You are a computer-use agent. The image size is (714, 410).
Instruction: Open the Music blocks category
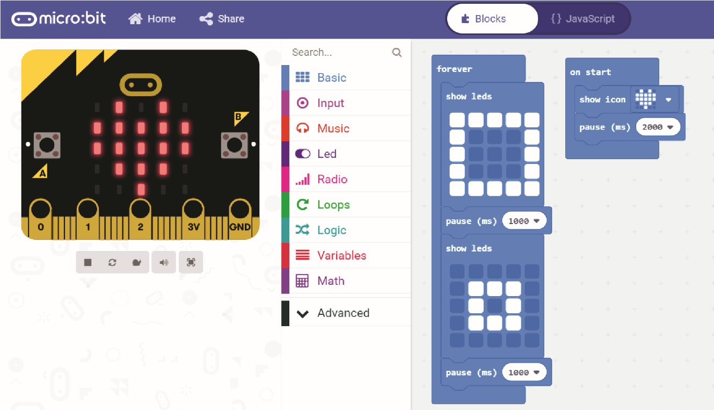click(346, 128)
